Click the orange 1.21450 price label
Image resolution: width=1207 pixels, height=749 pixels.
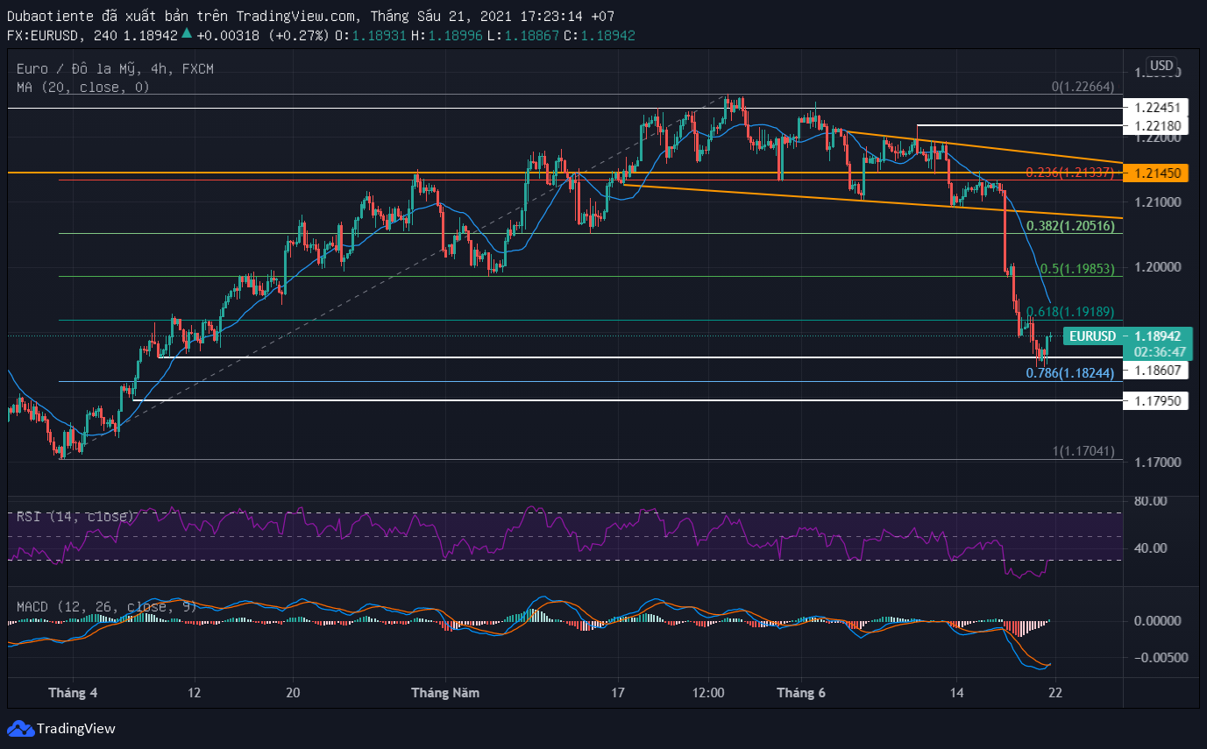(x=1157, y=173)
